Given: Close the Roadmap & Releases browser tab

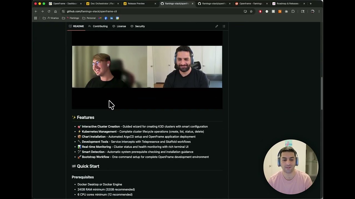Looking at the screenshot, I should pyautogui.click(x=304, y=4).
